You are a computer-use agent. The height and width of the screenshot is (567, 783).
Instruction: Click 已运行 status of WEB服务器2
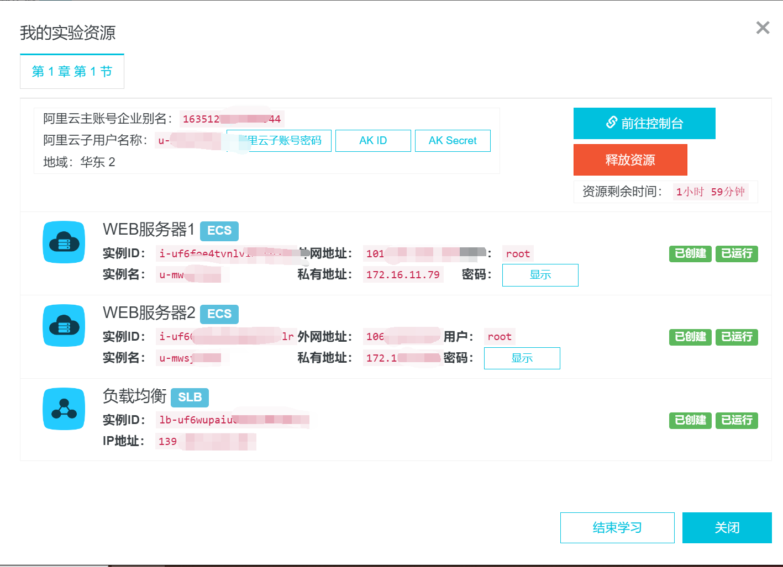737,337
